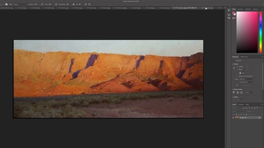Click the background color swatch
This screenshot has height=148, width=264.
pos(235,14)
